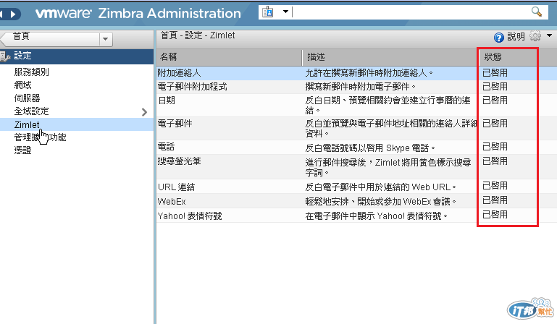The image size is (557, 324).
Task: Click the 設定 wrench icon
Action: tap(5, 56)
